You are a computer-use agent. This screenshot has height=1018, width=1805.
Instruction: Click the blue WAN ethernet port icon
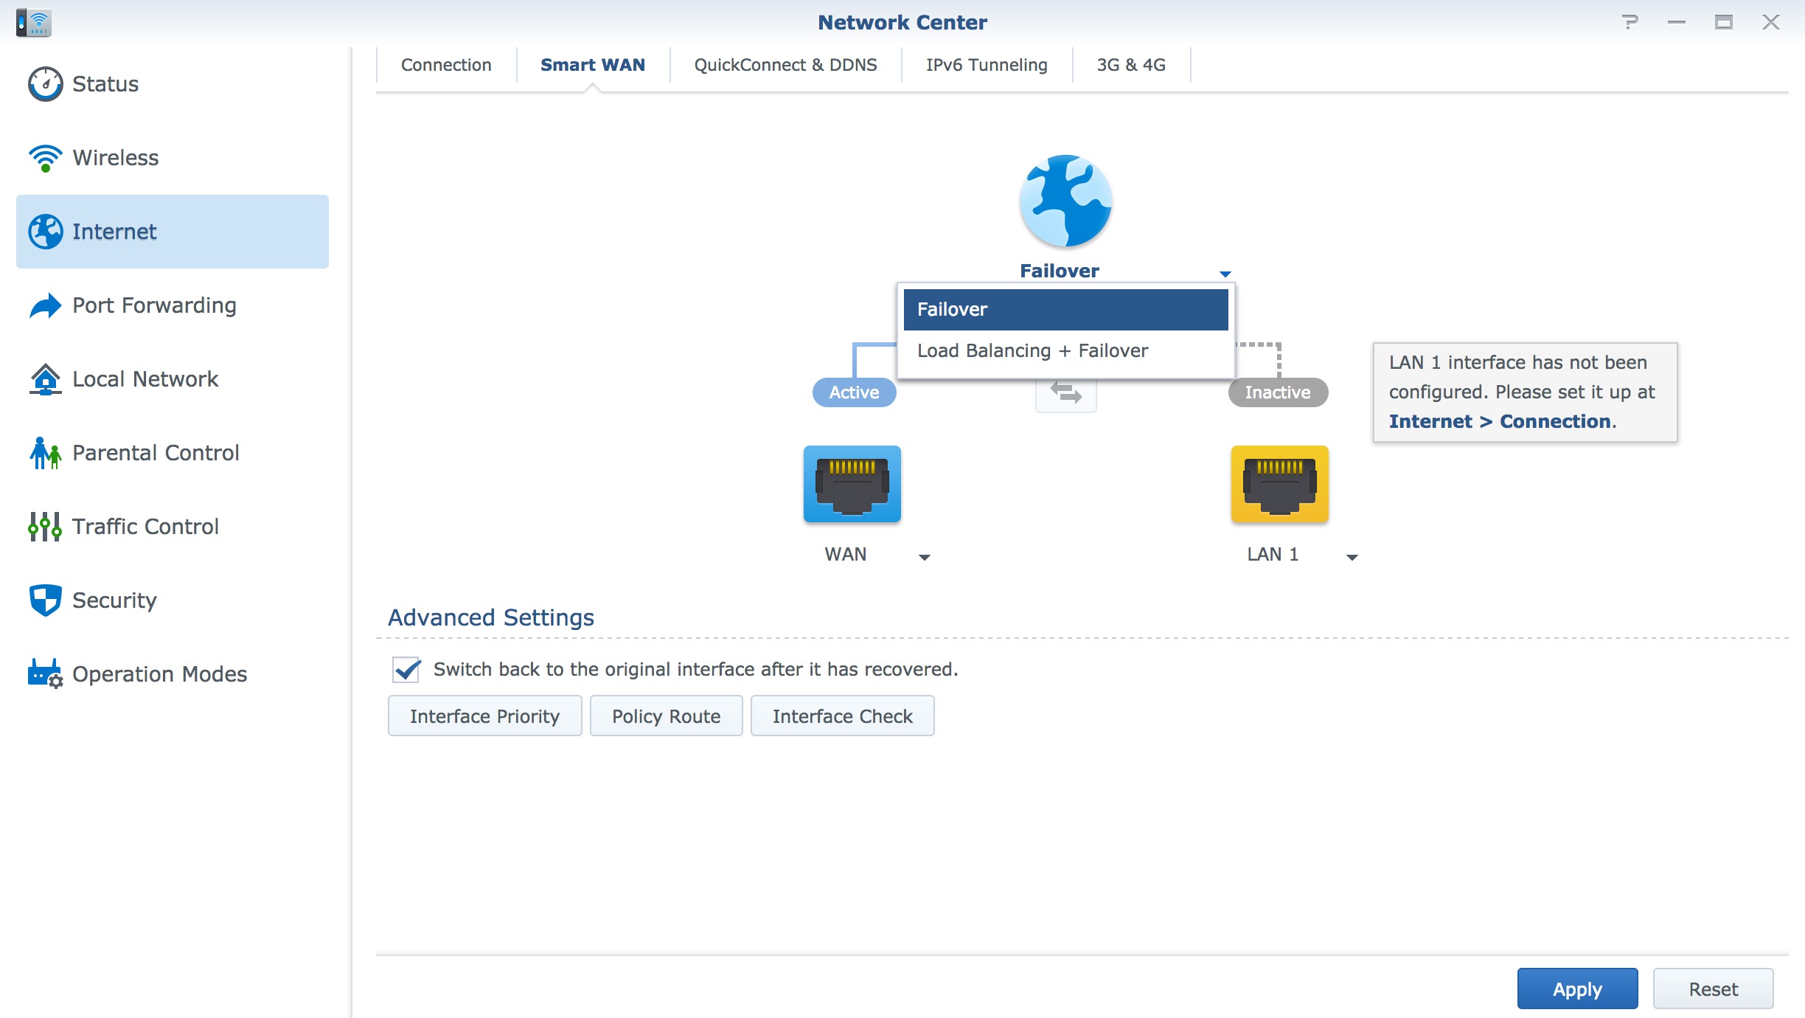point(852,484)
